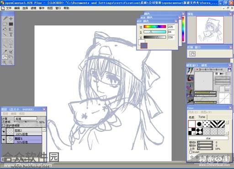Click the document icon left of 文件 menu

point(3,8)
